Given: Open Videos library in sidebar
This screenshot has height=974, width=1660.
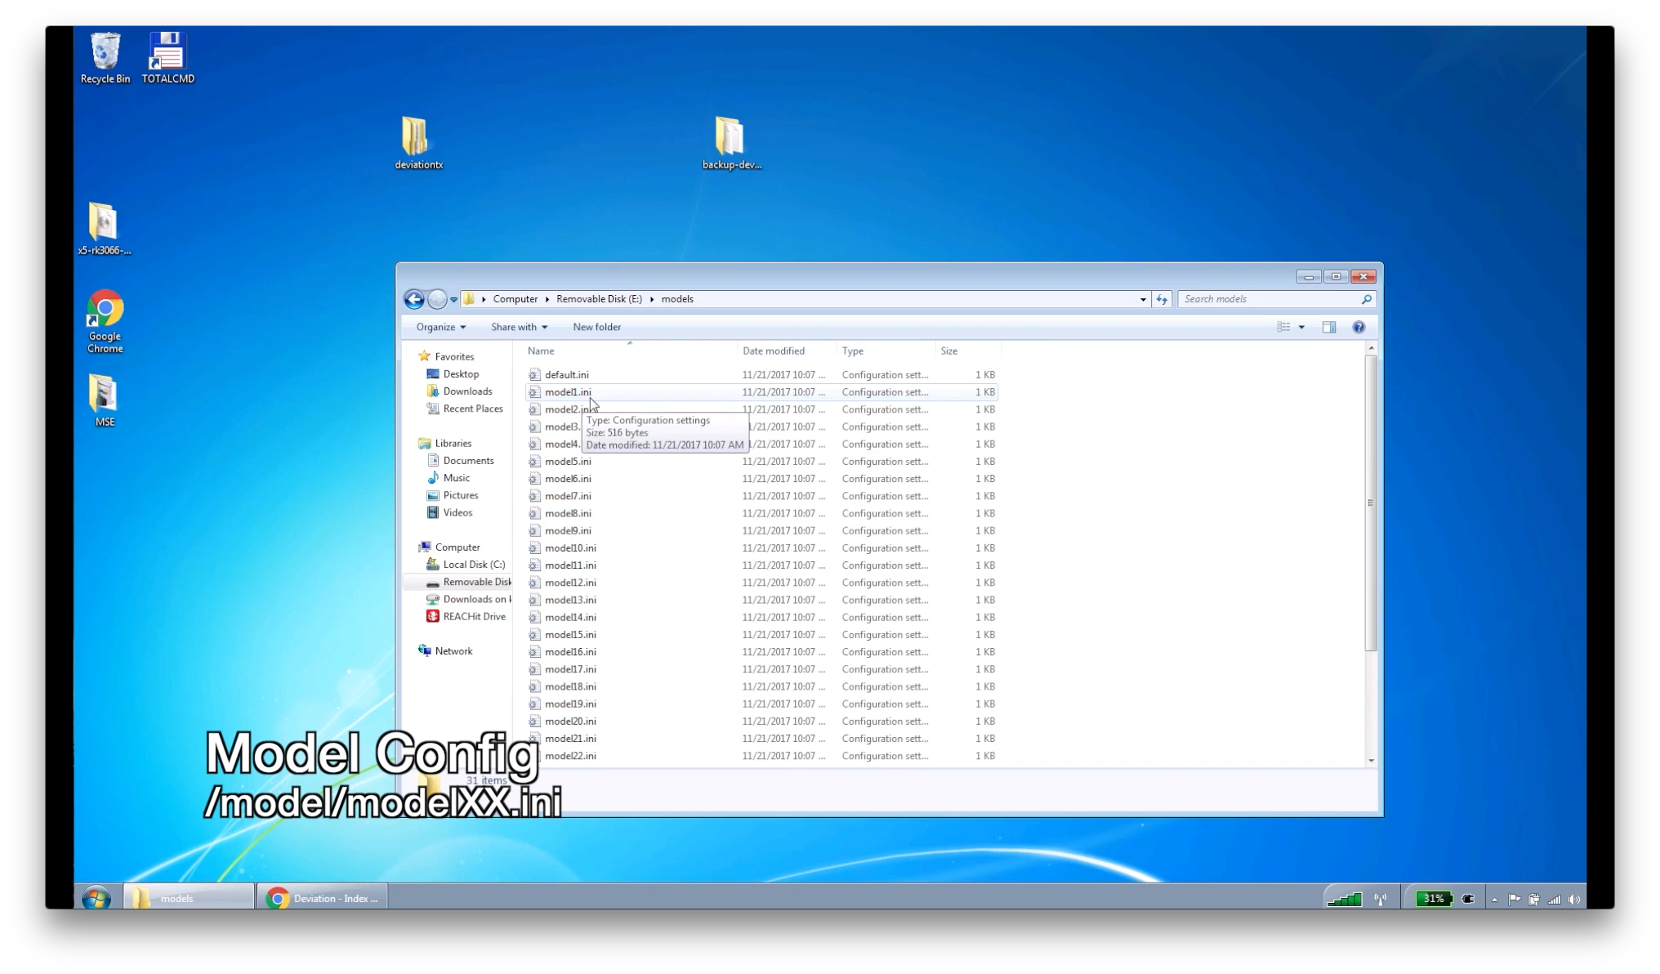Looking at the screenshot, I should pos(457,513).
